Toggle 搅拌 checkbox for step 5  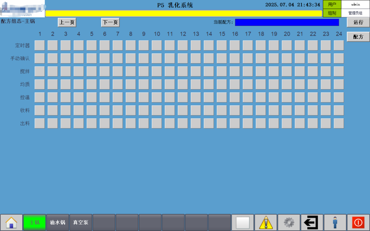(92, 71)
